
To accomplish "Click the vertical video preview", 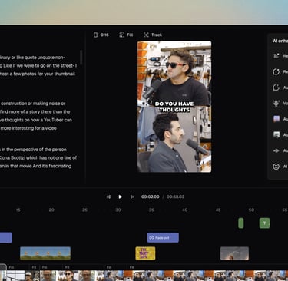I will (174, 107).
